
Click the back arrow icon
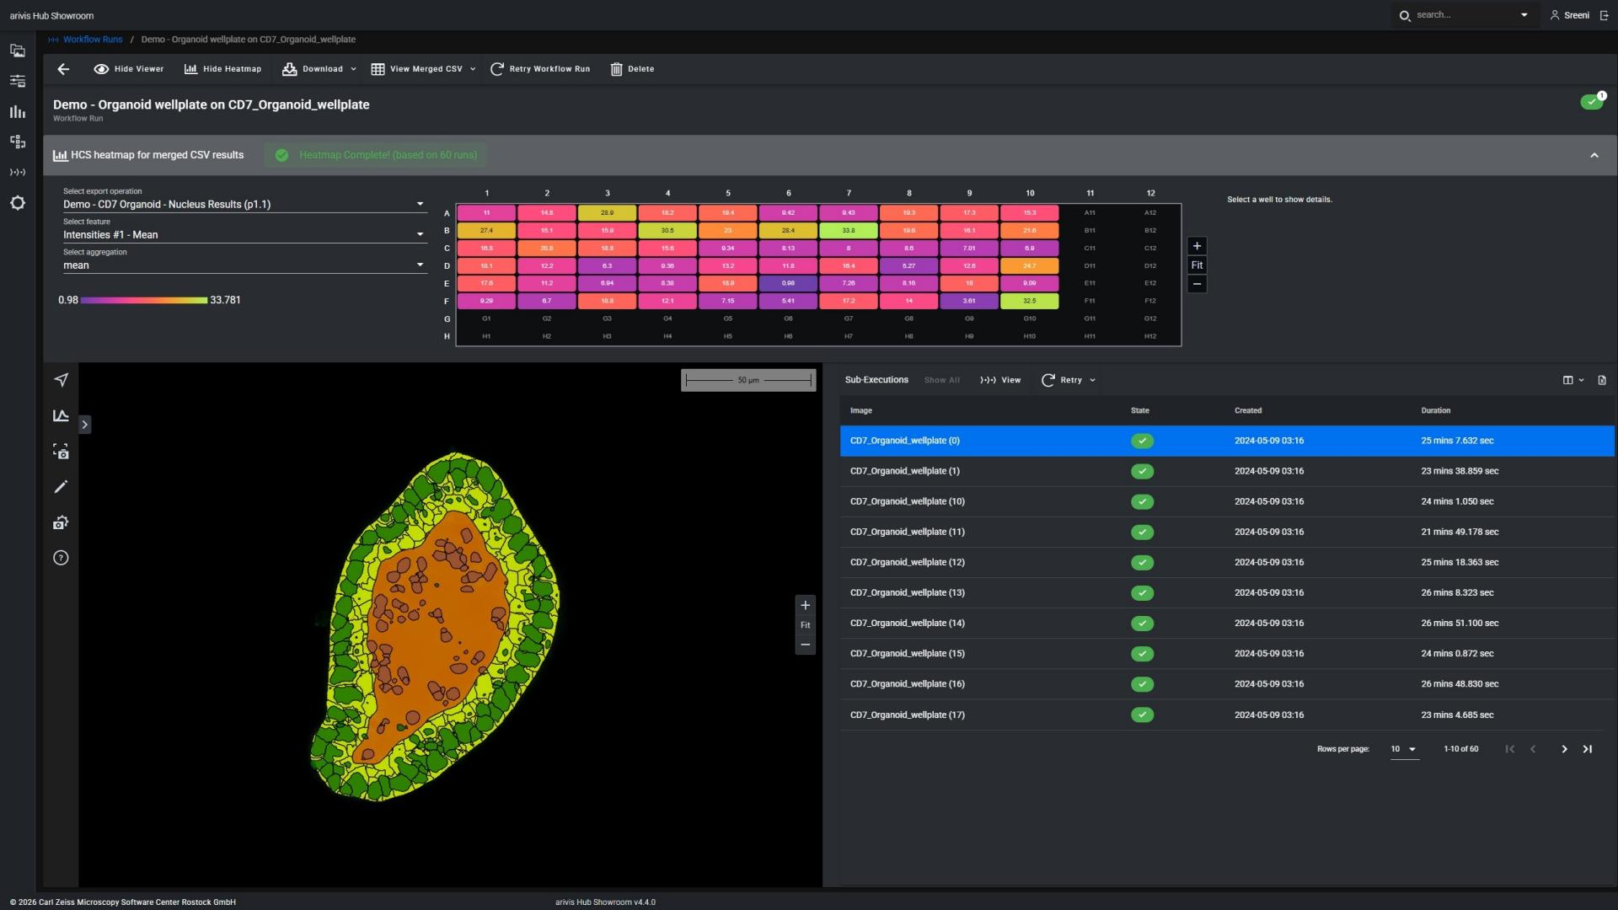pos(63,69)
